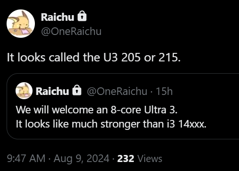Open the @OneRaichu handle in the quoted tweet
Image resolution: width=239 pixels, height=171 pixels.
click(x=117, y=91)
